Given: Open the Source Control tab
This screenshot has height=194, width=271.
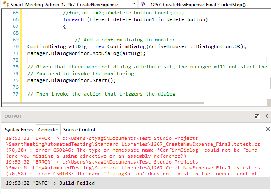Looking at the screenshot, I should [x=79, y=130].
